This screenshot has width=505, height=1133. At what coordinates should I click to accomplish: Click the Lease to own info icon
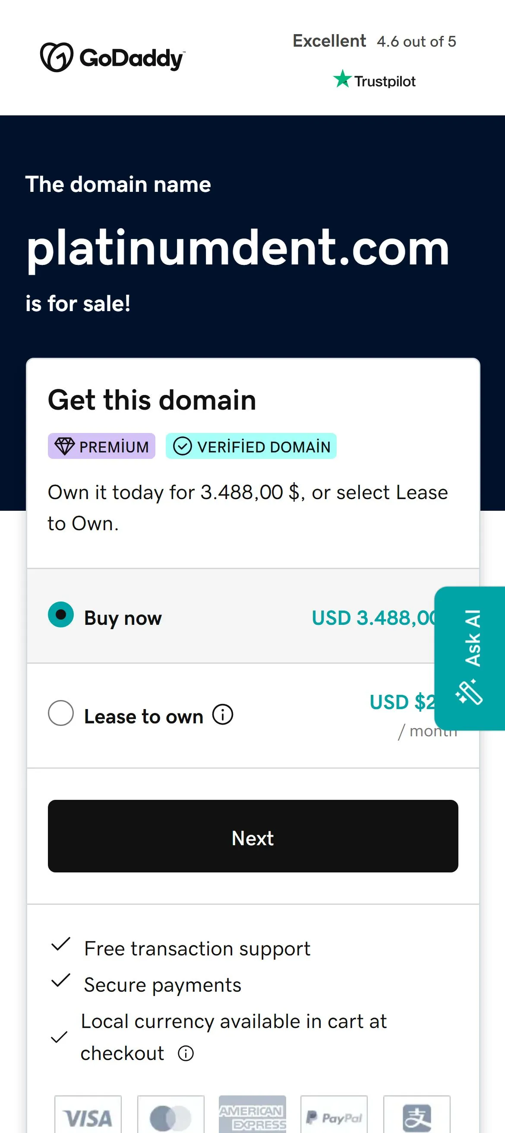click(x=223, y=715)
